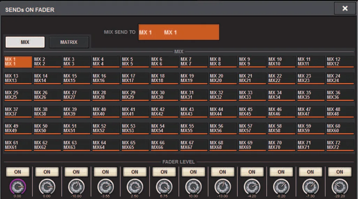Select the MX 64 mix bus button
This screenshot has width=358, height=199.
tap(106, 145)
